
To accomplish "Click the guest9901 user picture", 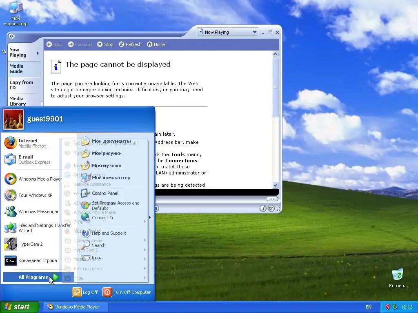I will [x=13, y=119].
